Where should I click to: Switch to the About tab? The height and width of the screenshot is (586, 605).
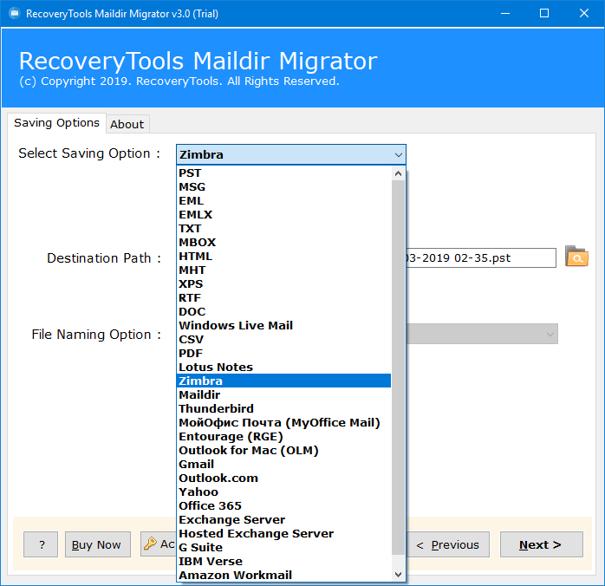click(x=127, y=124)
